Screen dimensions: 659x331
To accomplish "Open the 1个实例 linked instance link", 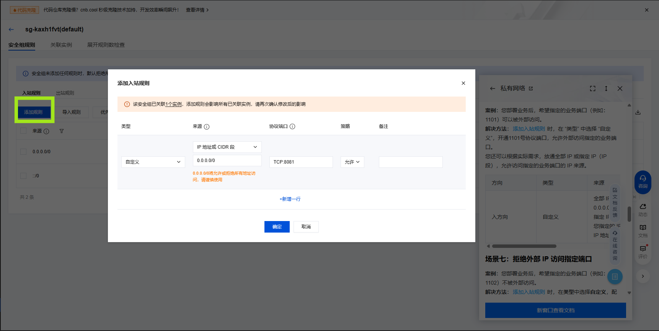I will point(173,104).
